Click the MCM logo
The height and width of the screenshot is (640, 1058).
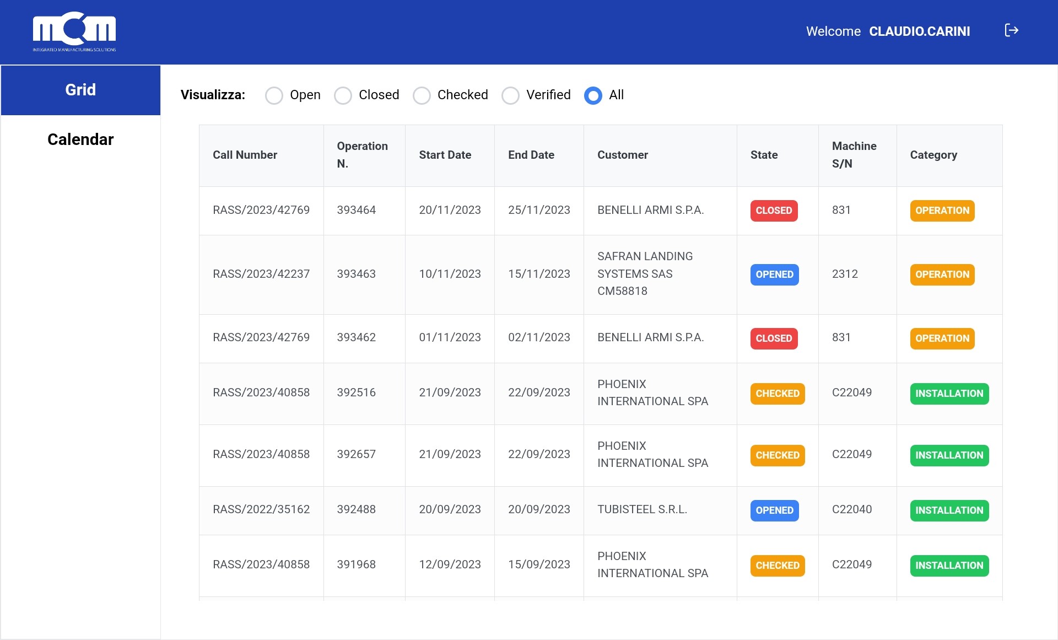74,31
